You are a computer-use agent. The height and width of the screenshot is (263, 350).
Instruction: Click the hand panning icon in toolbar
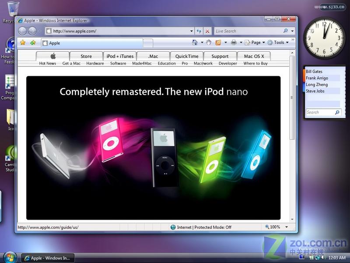click(x=209, y=42)
